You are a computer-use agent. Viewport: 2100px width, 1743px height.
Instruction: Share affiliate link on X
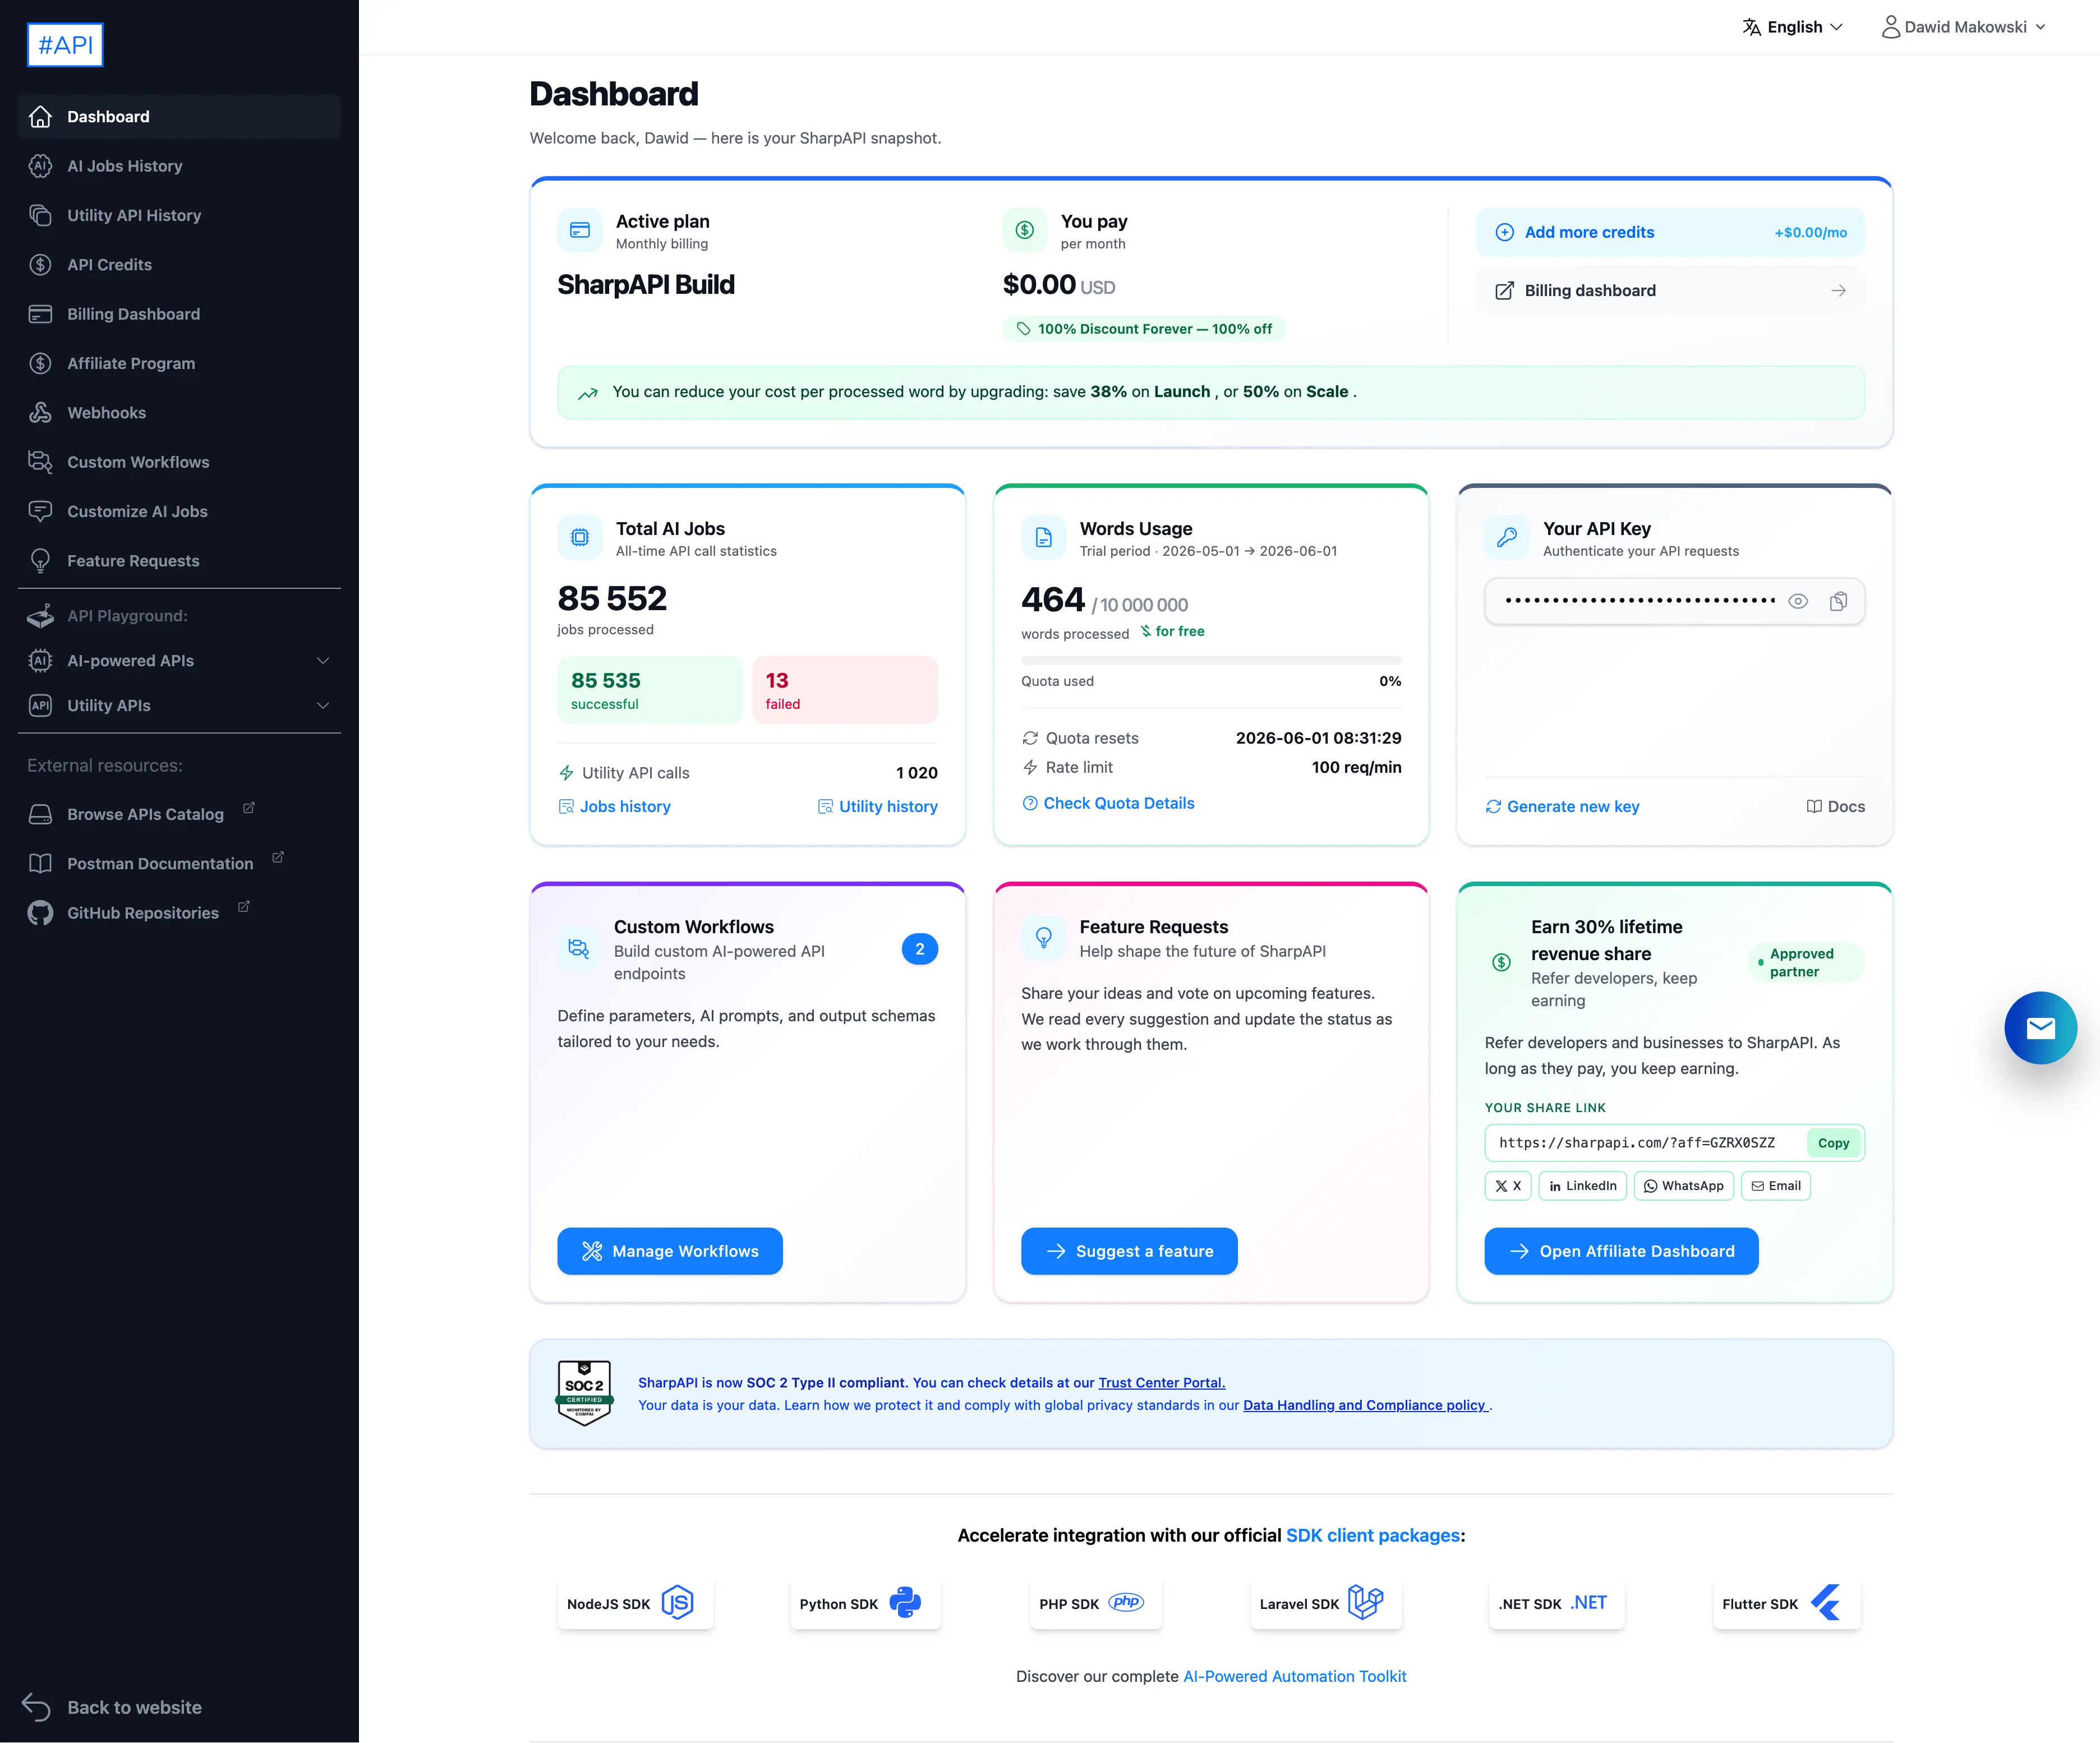click(x=1508, y=1186)
